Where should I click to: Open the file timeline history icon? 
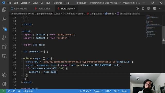(137, 9)
